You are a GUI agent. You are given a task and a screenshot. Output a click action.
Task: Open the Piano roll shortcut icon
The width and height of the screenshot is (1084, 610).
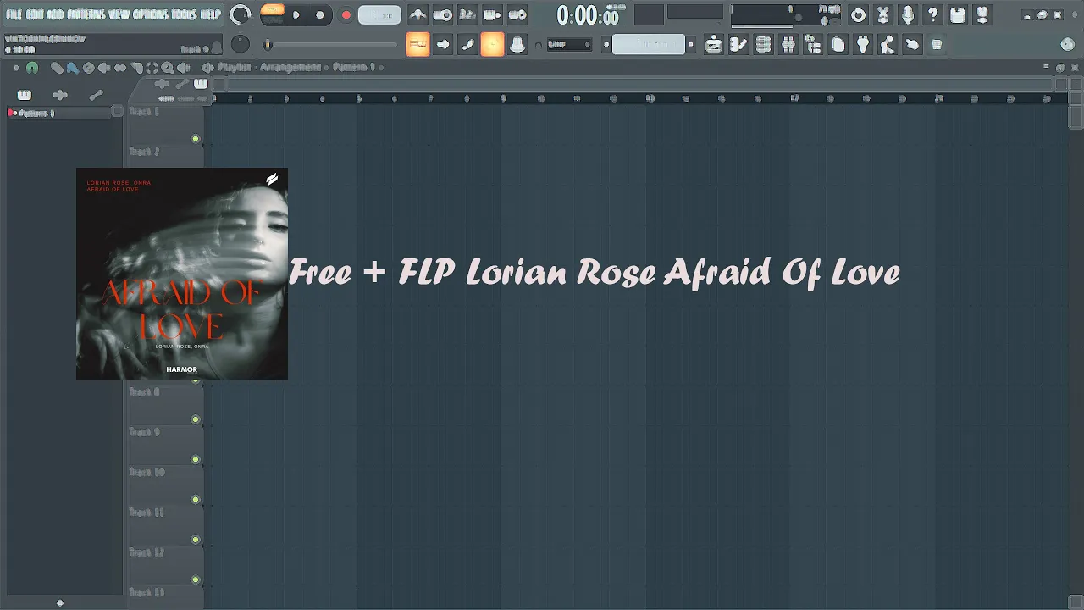pos(738,44)
